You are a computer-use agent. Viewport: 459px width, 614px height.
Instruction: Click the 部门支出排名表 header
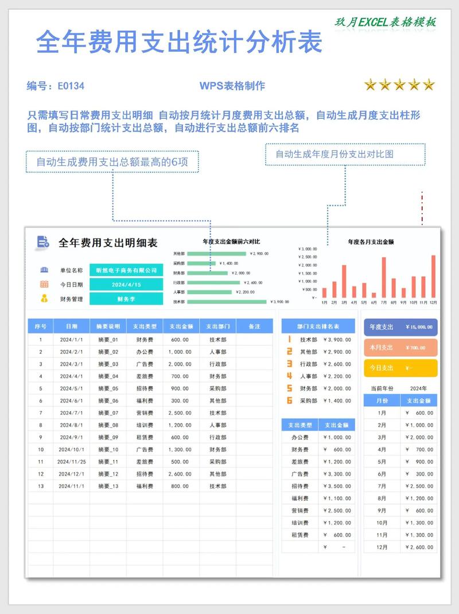pyautogui.click(x=318, y=326)
